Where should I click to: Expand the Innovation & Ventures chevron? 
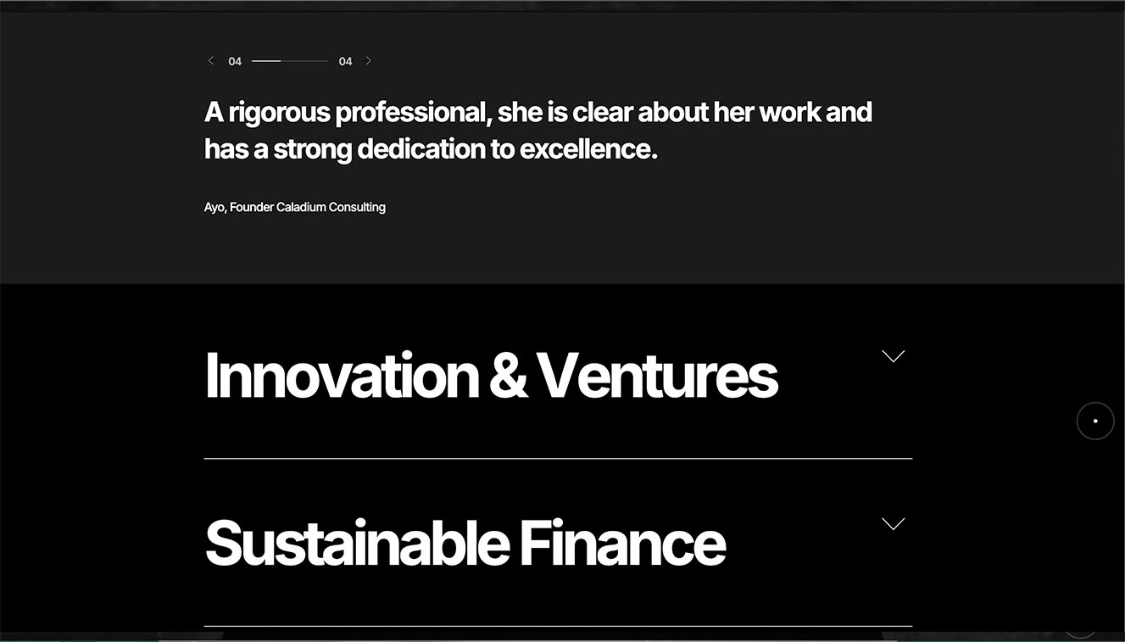893,356
